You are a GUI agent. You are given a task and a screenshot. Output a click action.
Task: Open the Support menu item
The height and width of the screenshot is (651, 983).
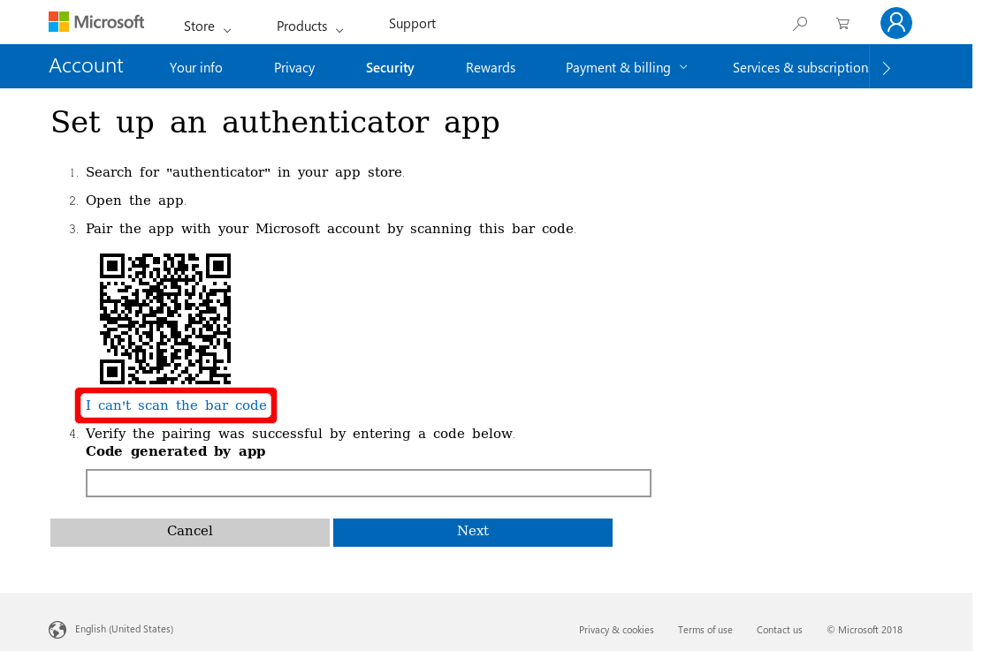(412, 24)
